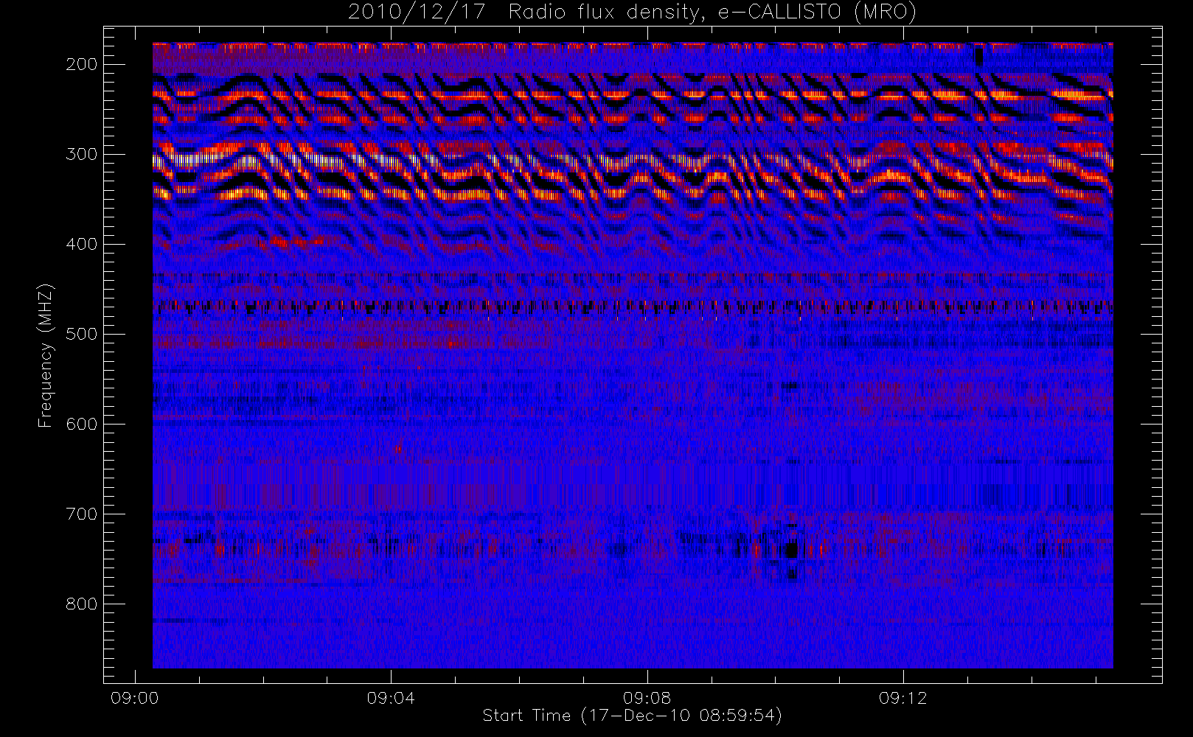Click the 500 frequency tick label

click(x=82, y=334)
